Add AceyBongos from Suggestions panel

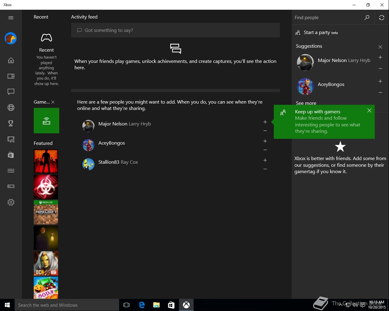380,81
